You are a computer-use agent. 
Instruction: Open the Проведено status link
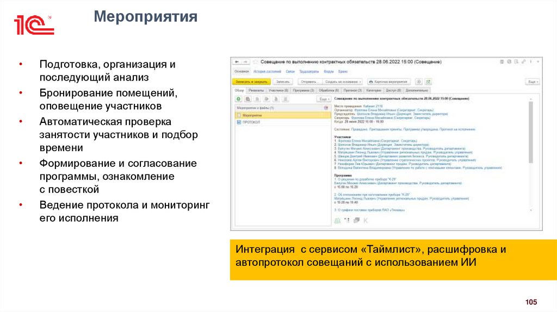tap(359, 129)
